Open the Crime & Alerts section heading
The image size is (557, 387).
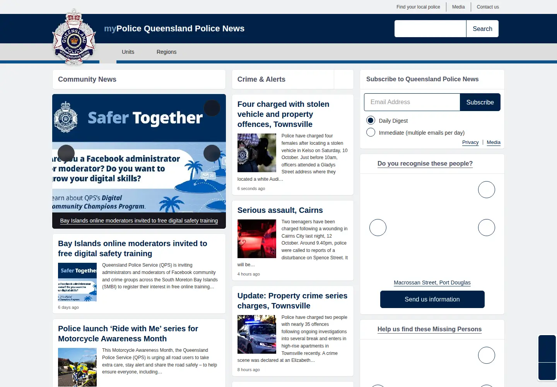pyautogui.click(x=261, y=79)
